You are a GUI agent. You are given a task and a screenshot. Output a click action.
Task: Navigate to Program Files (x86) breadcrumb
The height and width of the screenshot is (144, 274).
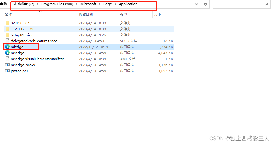point(57,4)
